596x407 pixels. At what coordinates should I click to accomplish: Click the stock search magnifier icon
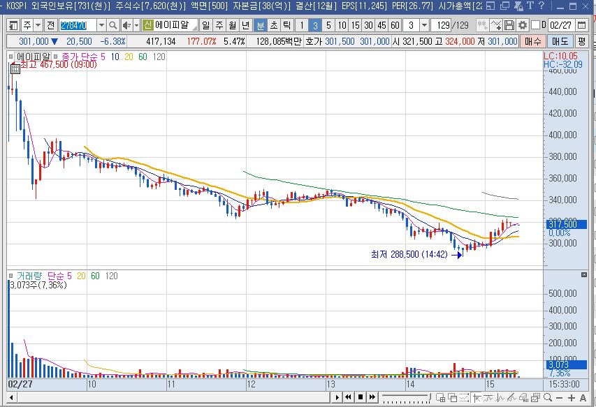(x=112, y=25)
